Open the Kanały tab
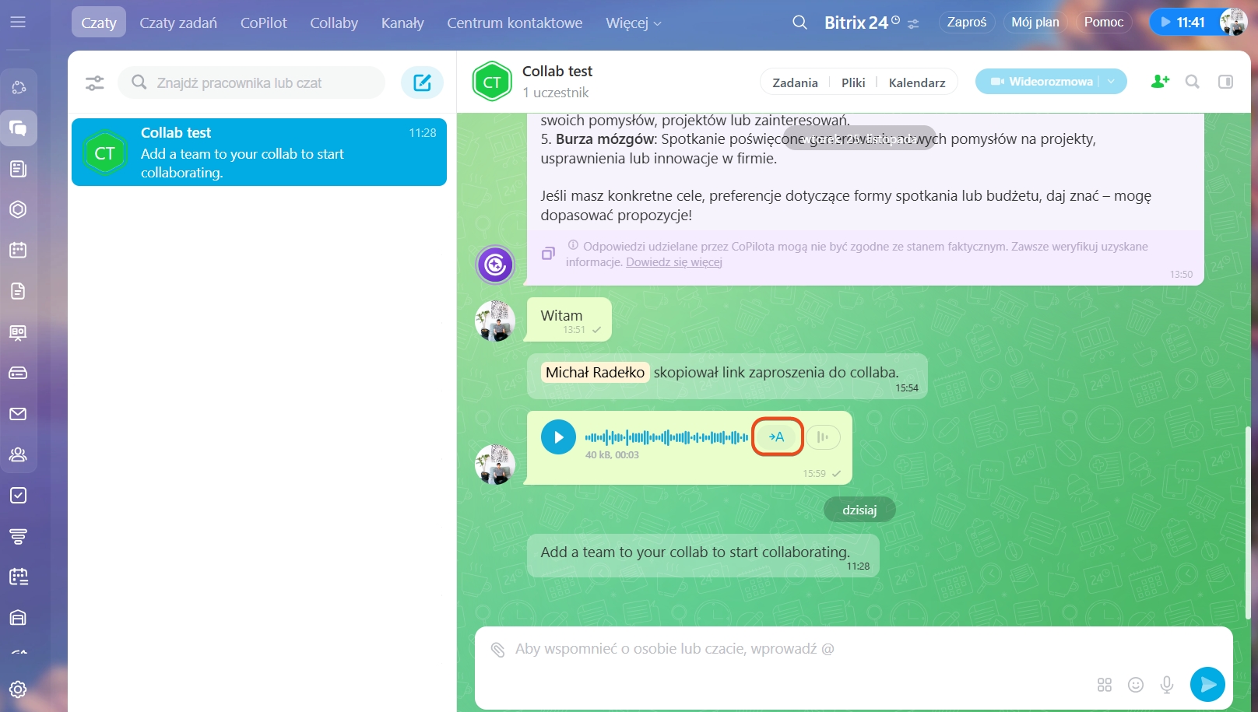The width and height of the screenshot is (1258, 712). pos(402,23)
